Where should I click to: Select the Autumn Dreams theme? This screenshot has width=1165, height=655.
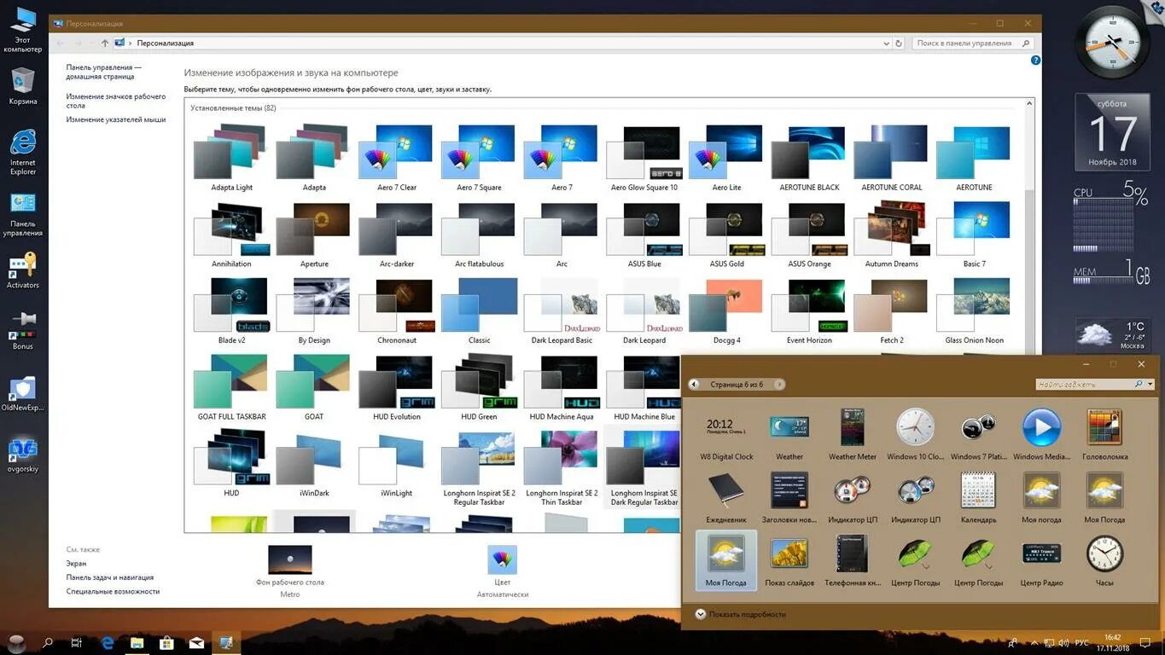point(892,234)
